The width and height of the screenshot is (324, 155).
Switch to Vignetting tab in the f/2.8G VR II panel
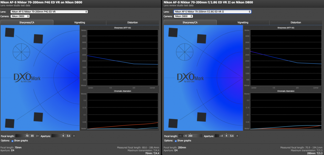tap(243, 23)
